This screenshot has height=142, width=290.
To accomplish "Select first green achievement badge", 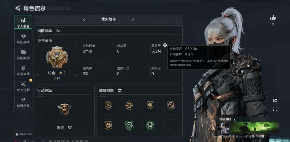I will (129, 126).
